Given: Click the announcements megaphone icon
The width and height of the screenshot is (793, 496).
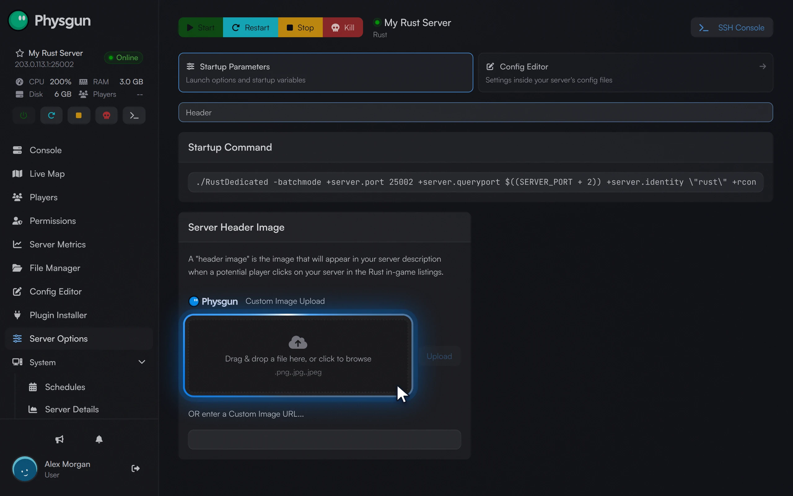Looking at the screenshot, I should click(59, 439).
